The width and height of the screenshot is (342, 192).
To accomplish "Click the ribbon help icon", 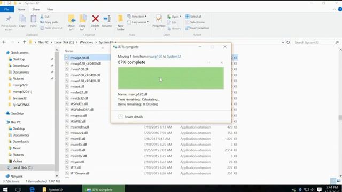I will tap(340, 10).
